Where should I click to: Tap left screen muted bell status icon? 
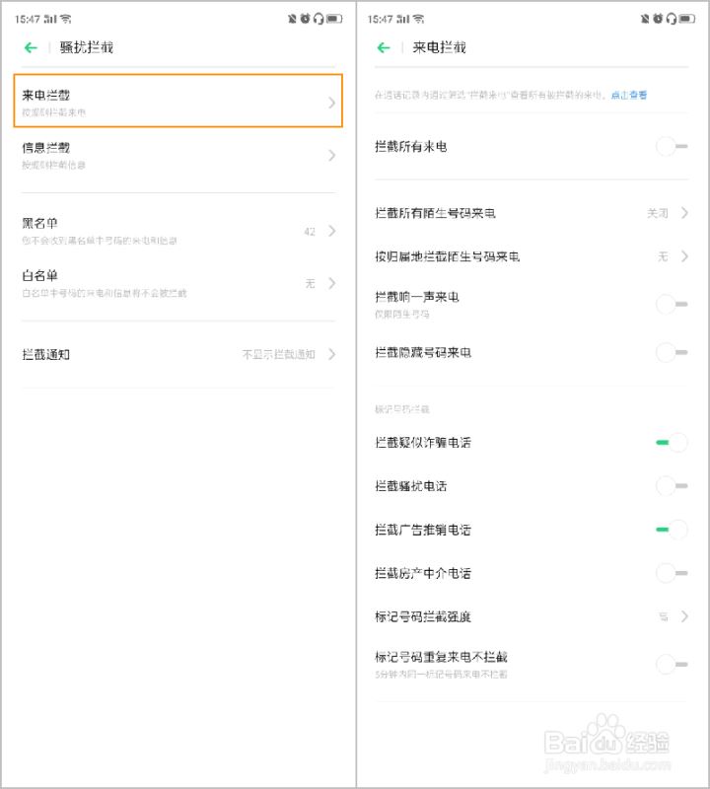tap(292, 19)
